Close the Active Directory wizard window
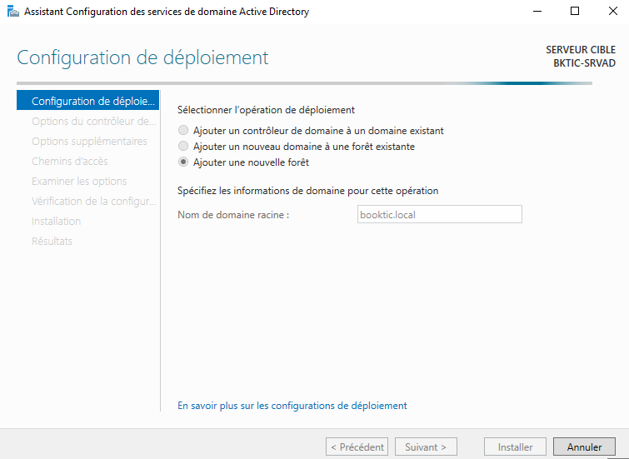Screen dimensions: 629x459 [x=612, y=11]
